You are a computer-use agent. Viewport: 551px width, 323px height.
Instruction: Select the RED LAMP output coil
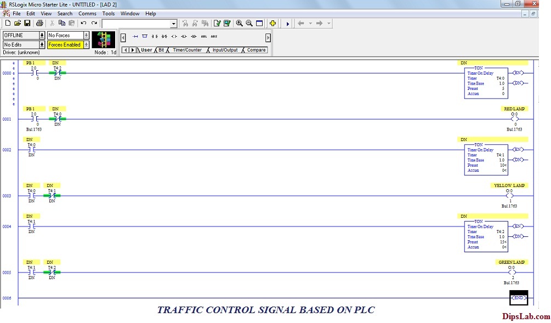[514, 119]
